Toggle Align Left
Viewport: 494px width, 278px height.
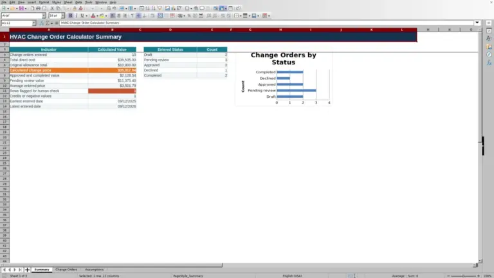[113, 15]
